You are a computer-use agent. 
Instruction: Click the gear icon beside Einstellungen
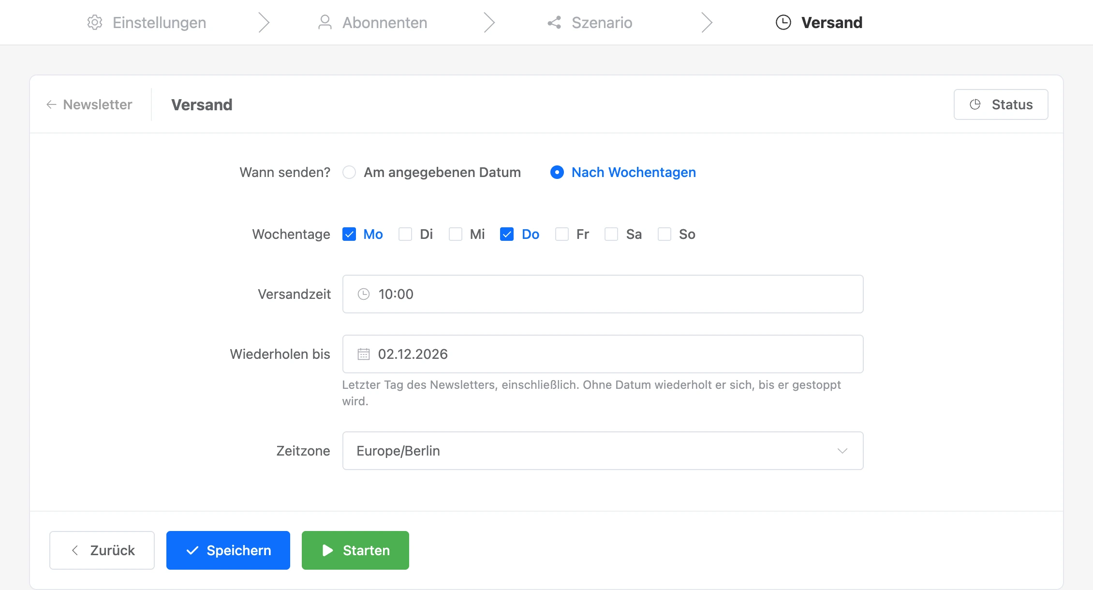pyautogui.click(x=95, y=22)
